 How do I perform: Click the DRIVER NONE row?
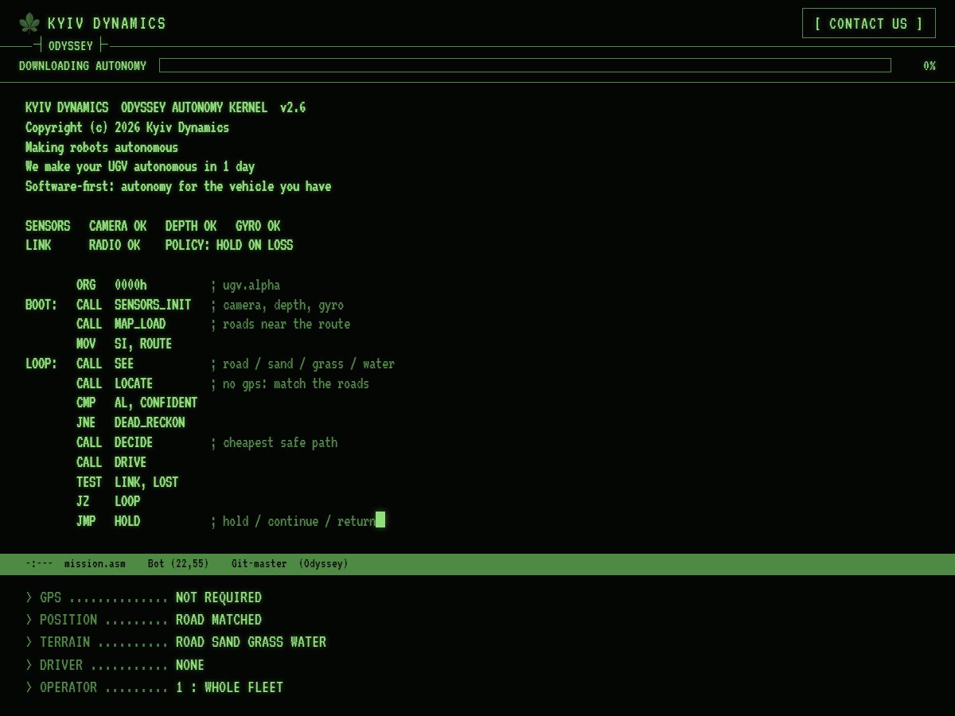coord(115,665)
